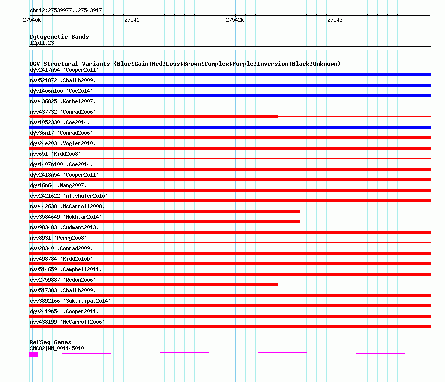Select variant nsv521872 (Shaikh2009) label
Viewport: 445px width, 382px height.
[x=63, y=80]
